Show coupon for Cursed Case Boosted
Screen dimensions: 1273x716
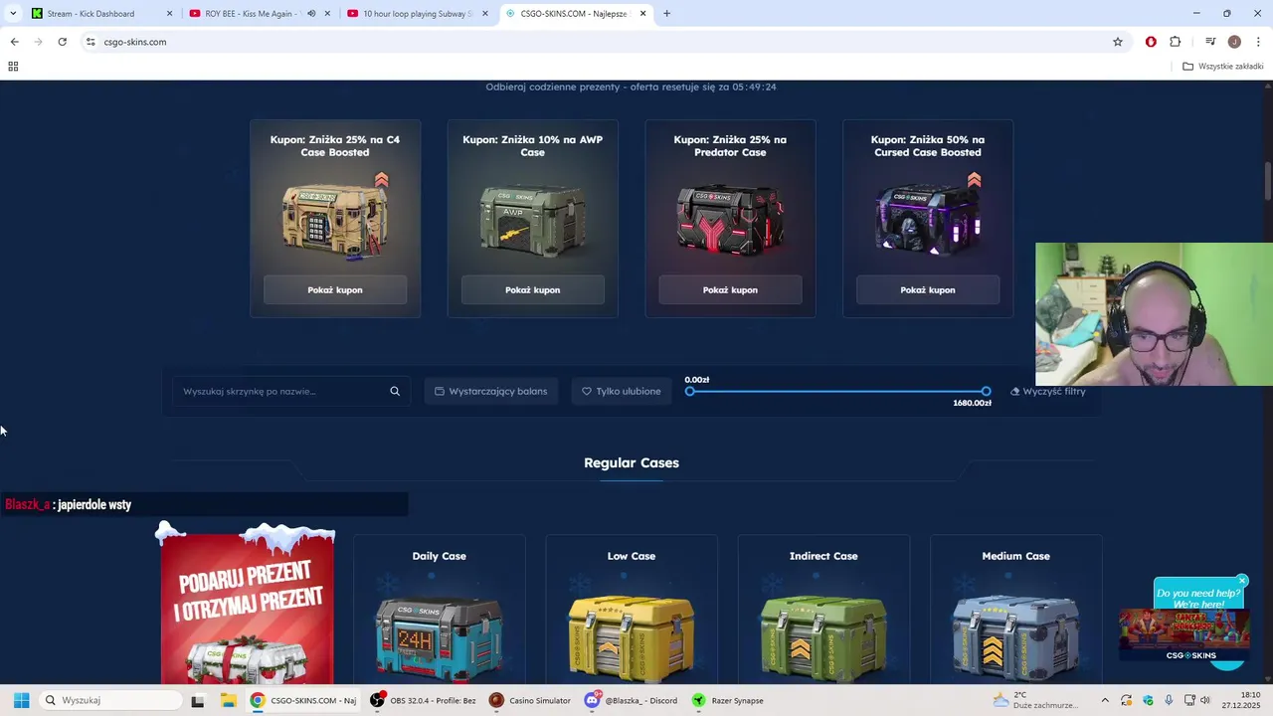(927, 290)
